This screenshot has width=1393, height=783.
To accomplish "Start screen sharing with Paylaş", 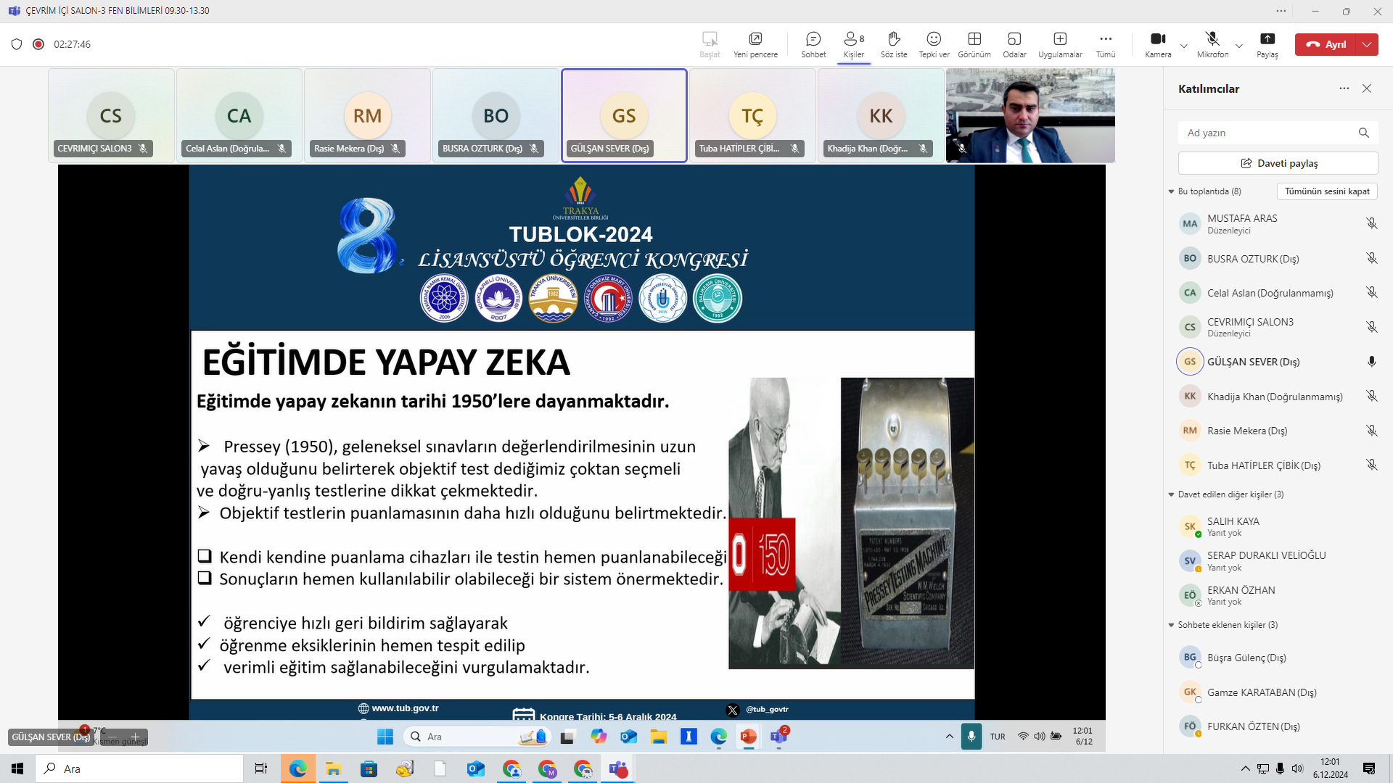I will (x=1267, y=44).
